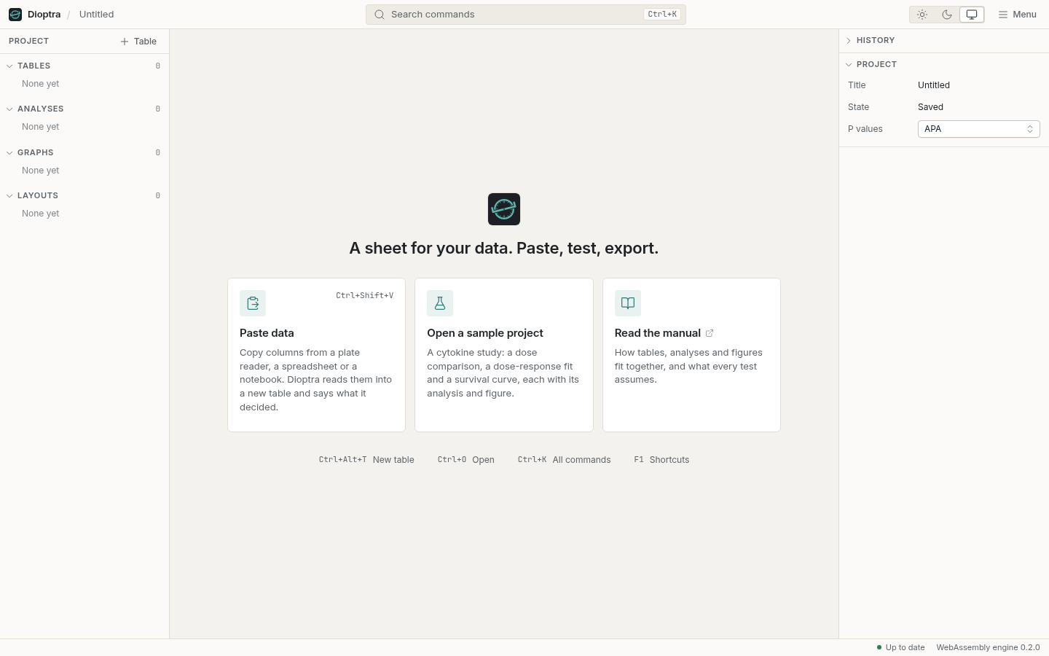Switch to dark theme moon icon
The width and height of the screenshot is (1049, 656).
pos(947,15)
